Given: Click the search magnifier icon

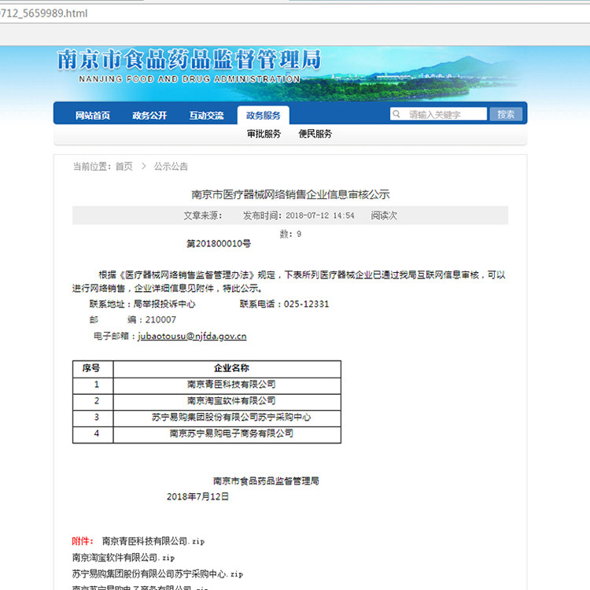Looking at the screenshot, I should tap(396, 113).
